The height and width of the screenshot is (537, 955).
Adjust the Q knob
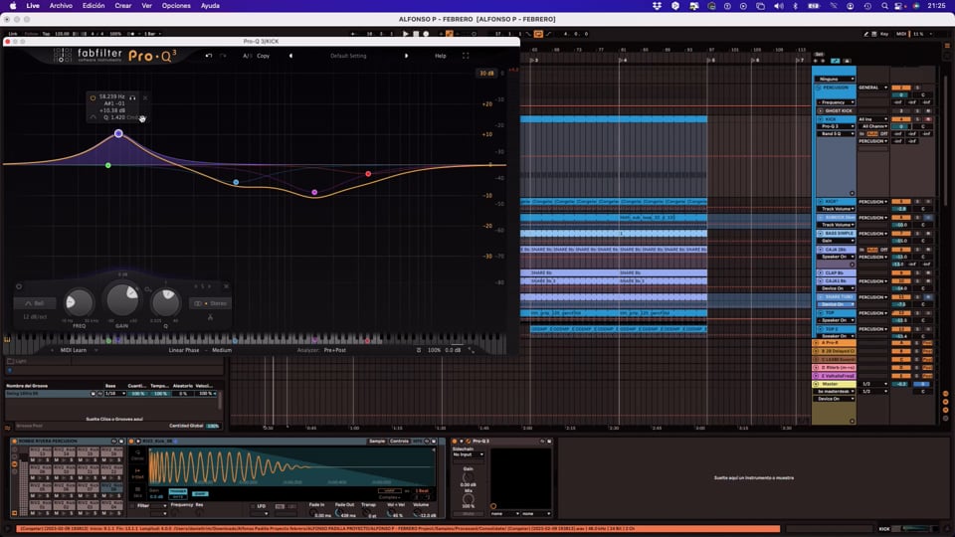166,302
